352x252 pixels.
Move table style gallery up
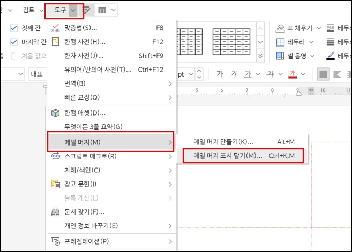(260, 28)
